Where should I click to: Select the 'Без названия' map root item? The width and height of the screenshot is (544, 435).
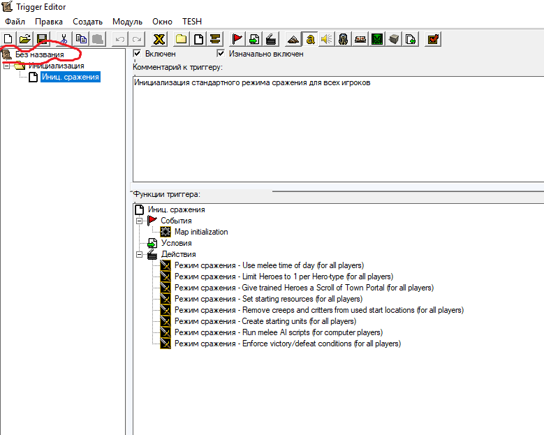click(40, 54)
